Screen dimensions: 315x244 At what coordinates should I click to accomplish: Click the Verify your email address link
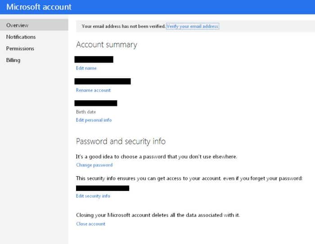(x=193, y=26)
